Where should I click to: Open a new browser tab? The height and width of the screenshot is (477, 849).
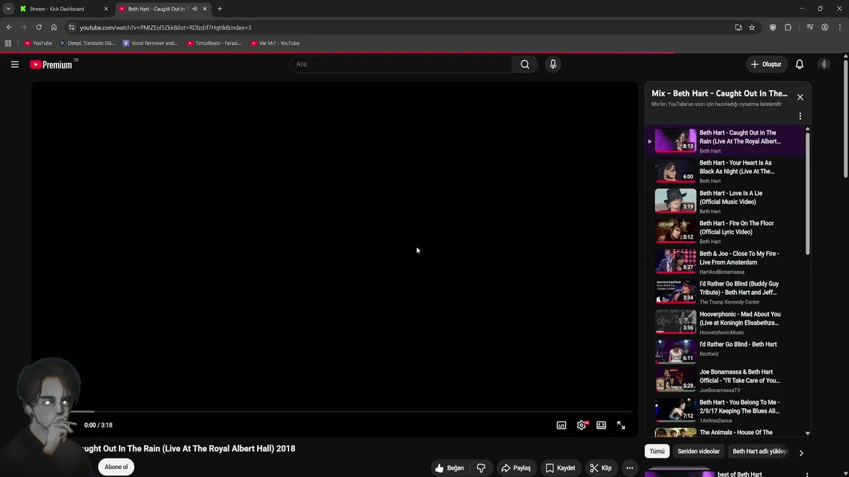pos(220,9)
